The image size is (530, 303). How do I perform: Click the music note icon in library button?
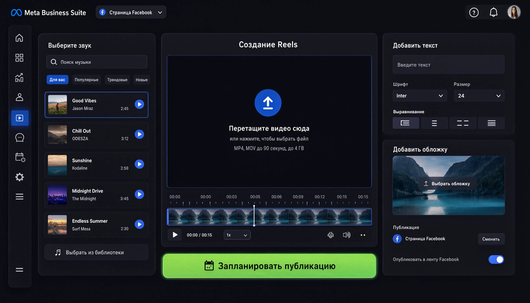pos(58,253)
